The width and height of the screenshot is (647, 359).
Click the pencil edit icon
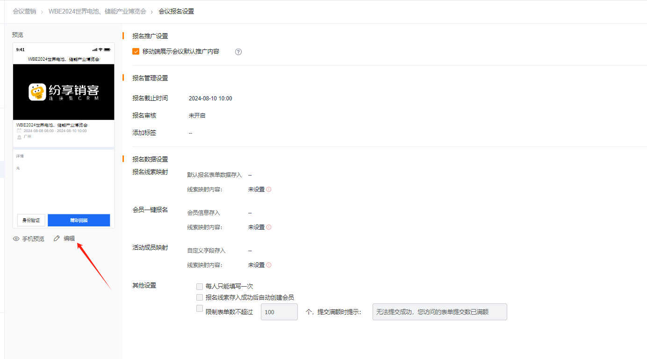(x=57, y=239)
